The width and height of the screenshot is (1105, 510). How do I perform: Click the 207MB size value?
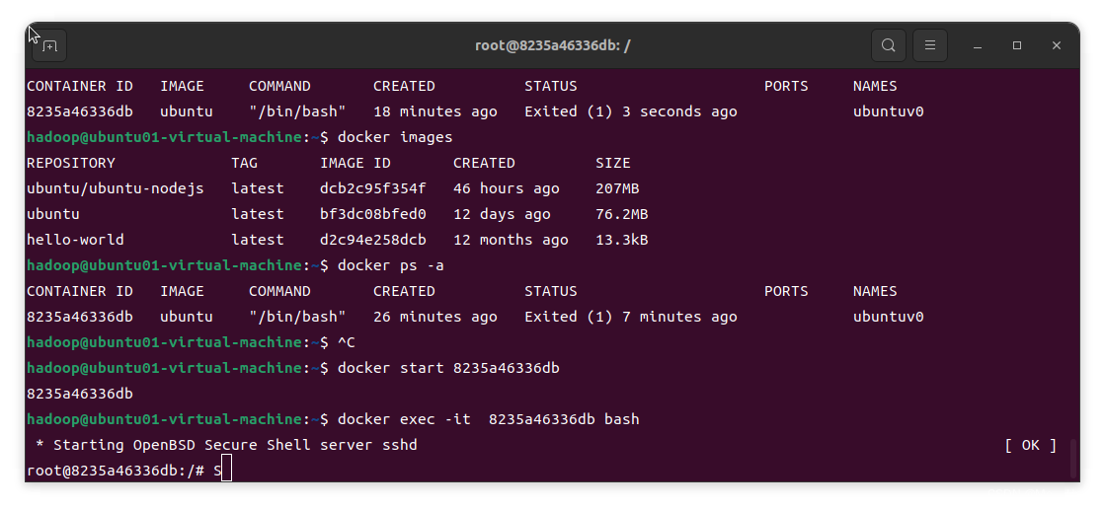[617, 188]
